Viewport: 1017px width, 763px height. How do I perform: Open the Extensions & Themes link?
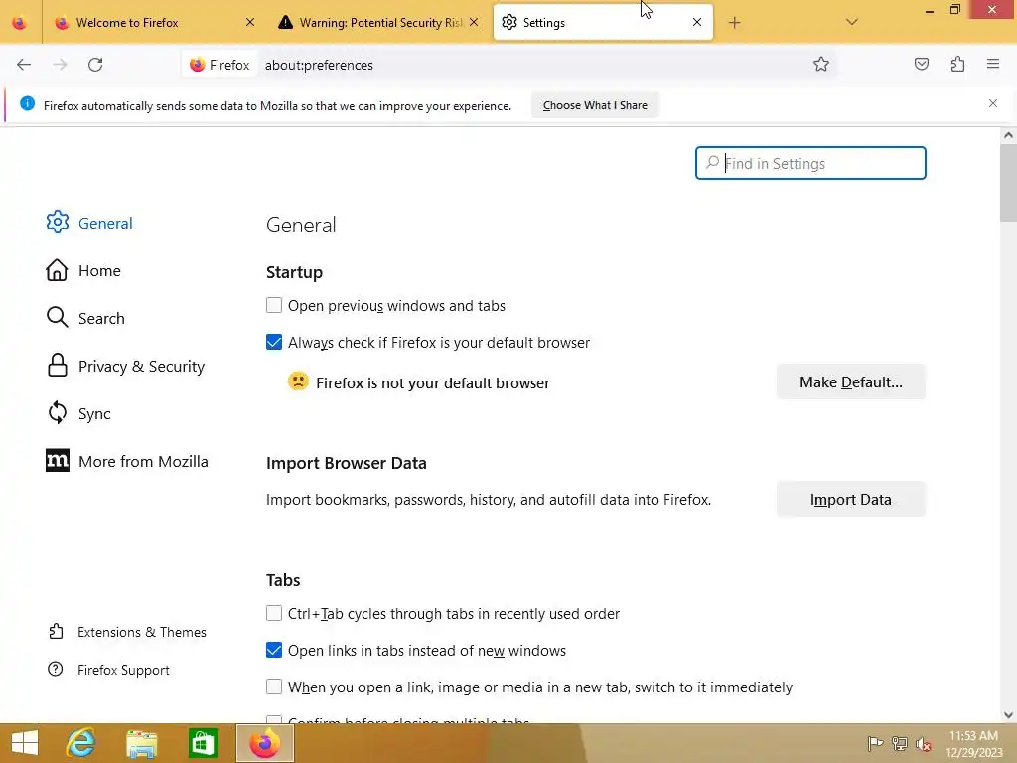(127, 632)
